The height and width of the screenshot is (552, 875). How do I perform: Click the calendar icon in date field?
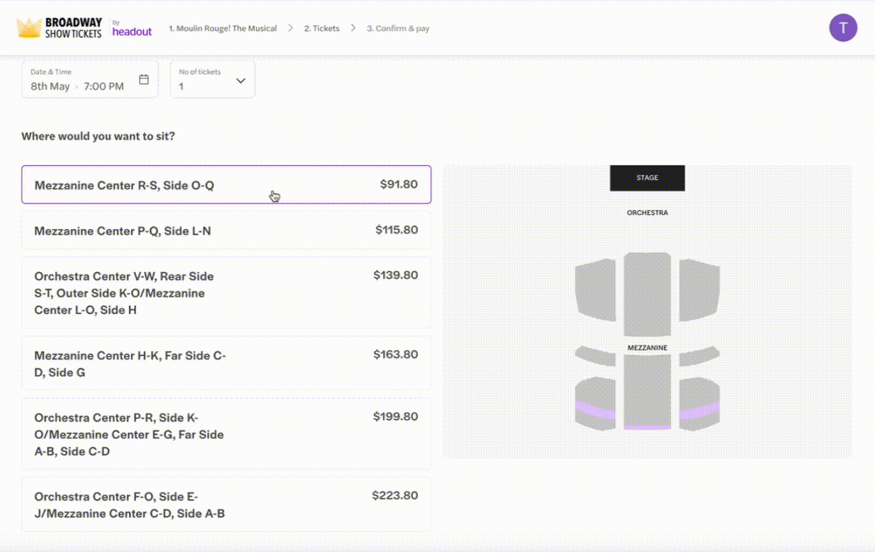click(144, 80)
